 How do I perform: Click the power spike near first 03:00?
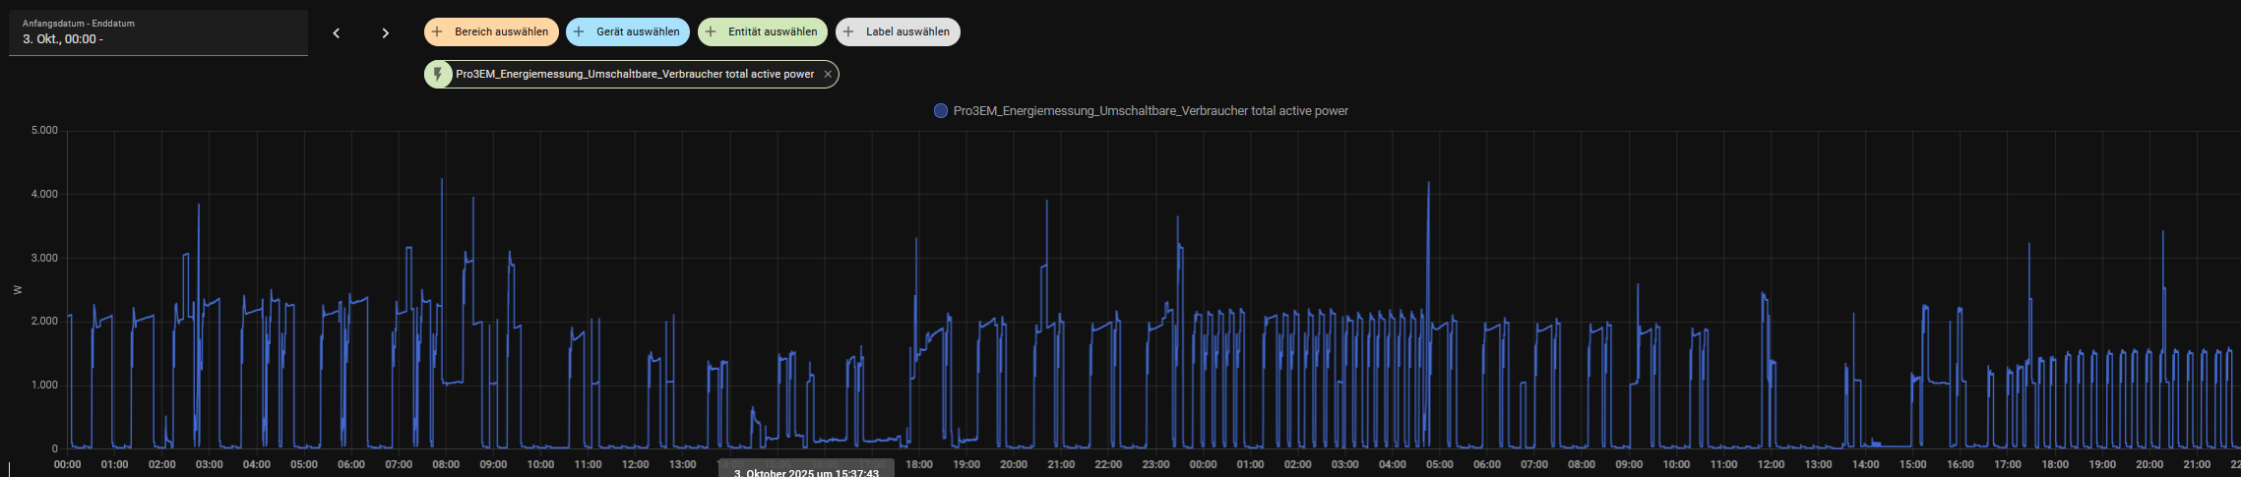pos(199,207)
